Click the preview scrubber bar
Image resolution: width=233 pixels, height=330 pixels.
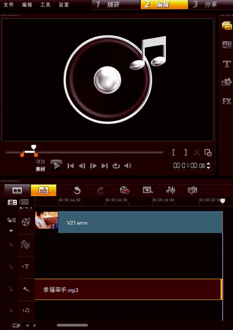(x=84, y=152)
